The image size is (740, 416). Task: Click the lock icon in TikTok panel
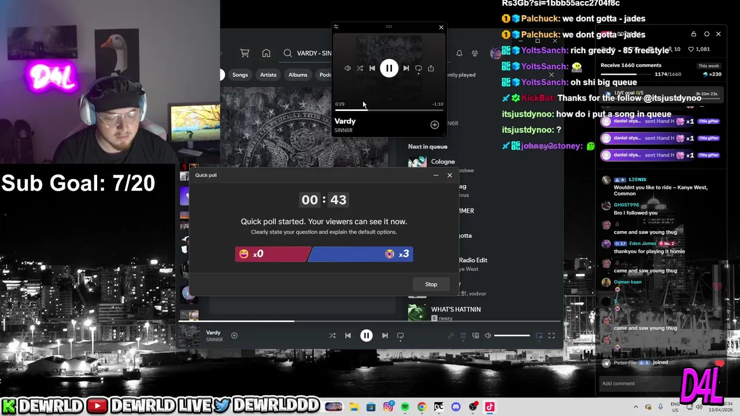point(694,34)
